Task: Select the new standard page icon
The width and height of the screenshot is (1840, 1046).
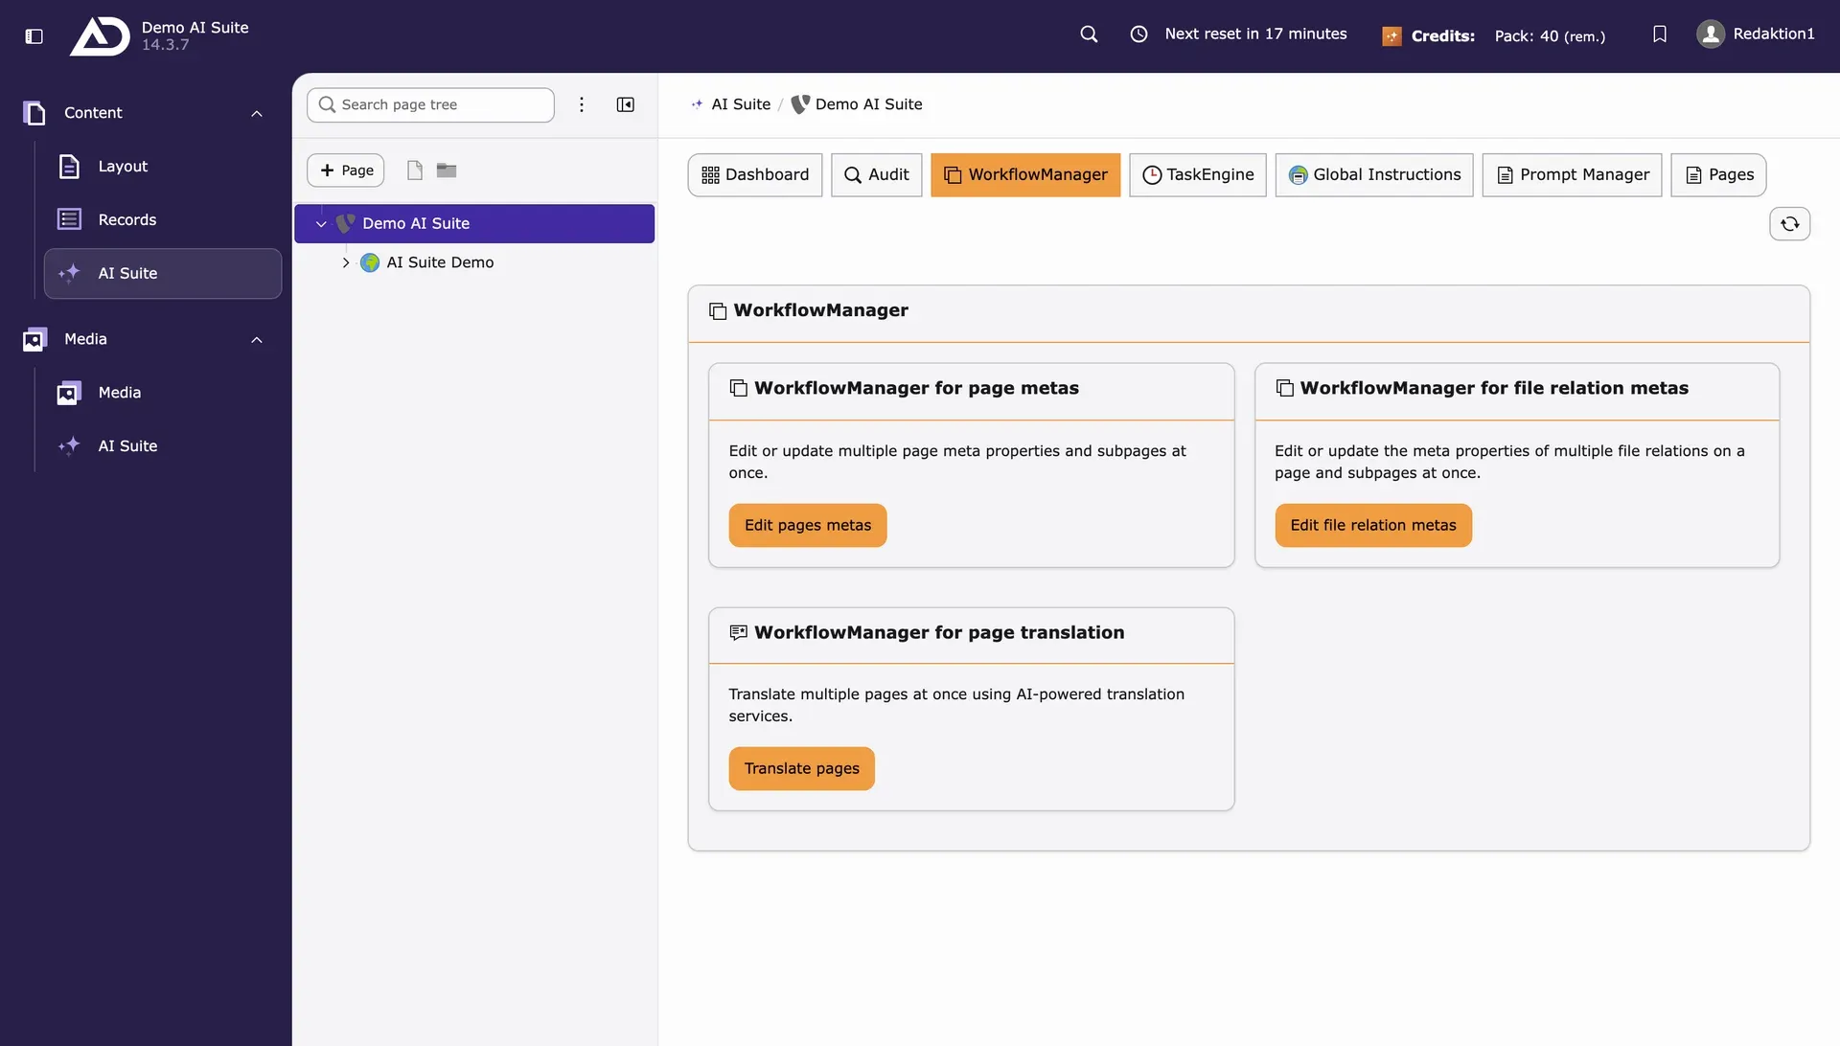Action: (415, 171)
